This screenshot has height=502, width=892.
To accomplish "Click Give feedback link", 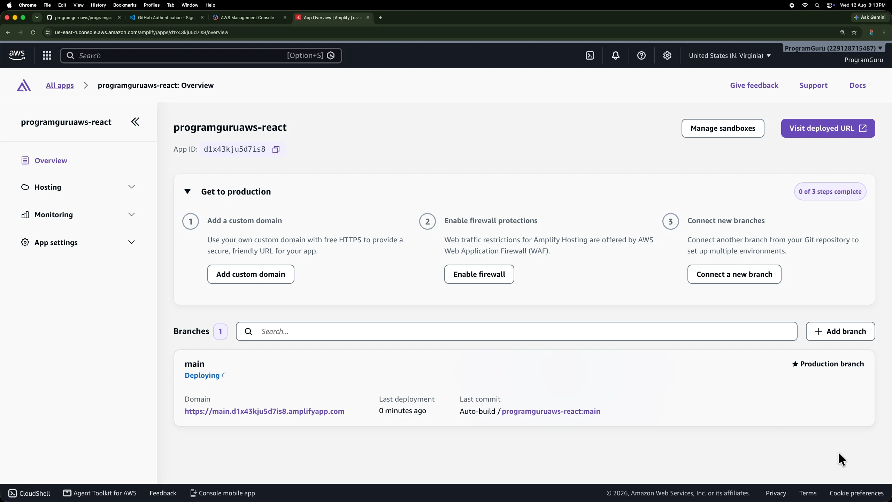I will pyautogui.click(x=754, y=85).
